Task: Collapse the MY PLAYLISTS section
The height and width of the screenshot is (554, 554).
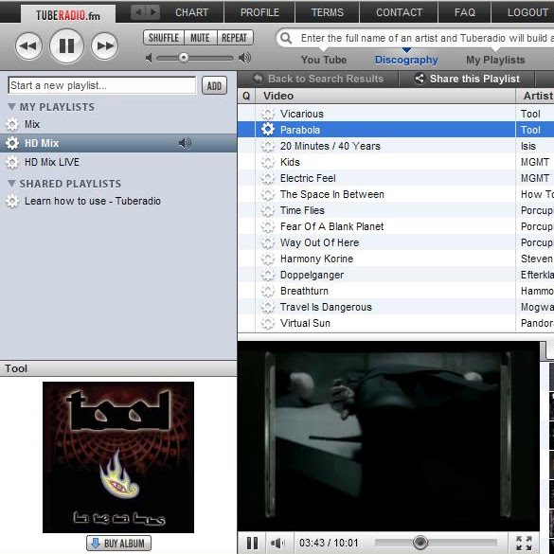Action: pyautogui.click(x=11, y=107)
